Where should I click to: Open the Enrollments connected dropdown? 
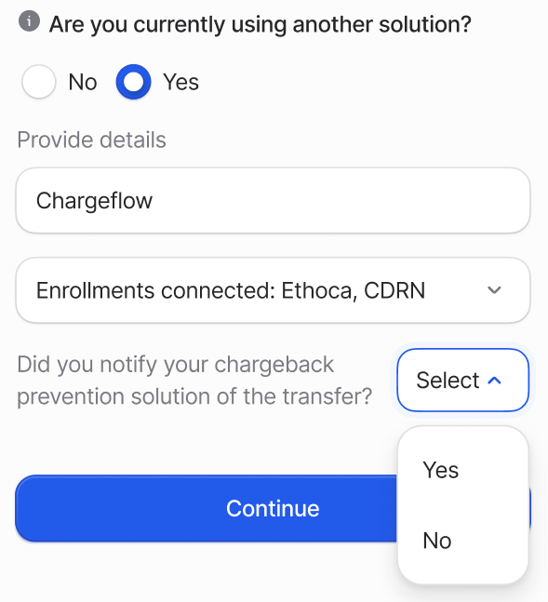click(x=273, y=290)
